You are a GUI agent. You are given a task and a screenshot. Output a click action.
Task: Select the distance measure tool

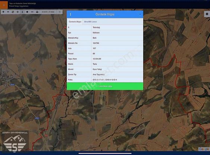point(32,12)
